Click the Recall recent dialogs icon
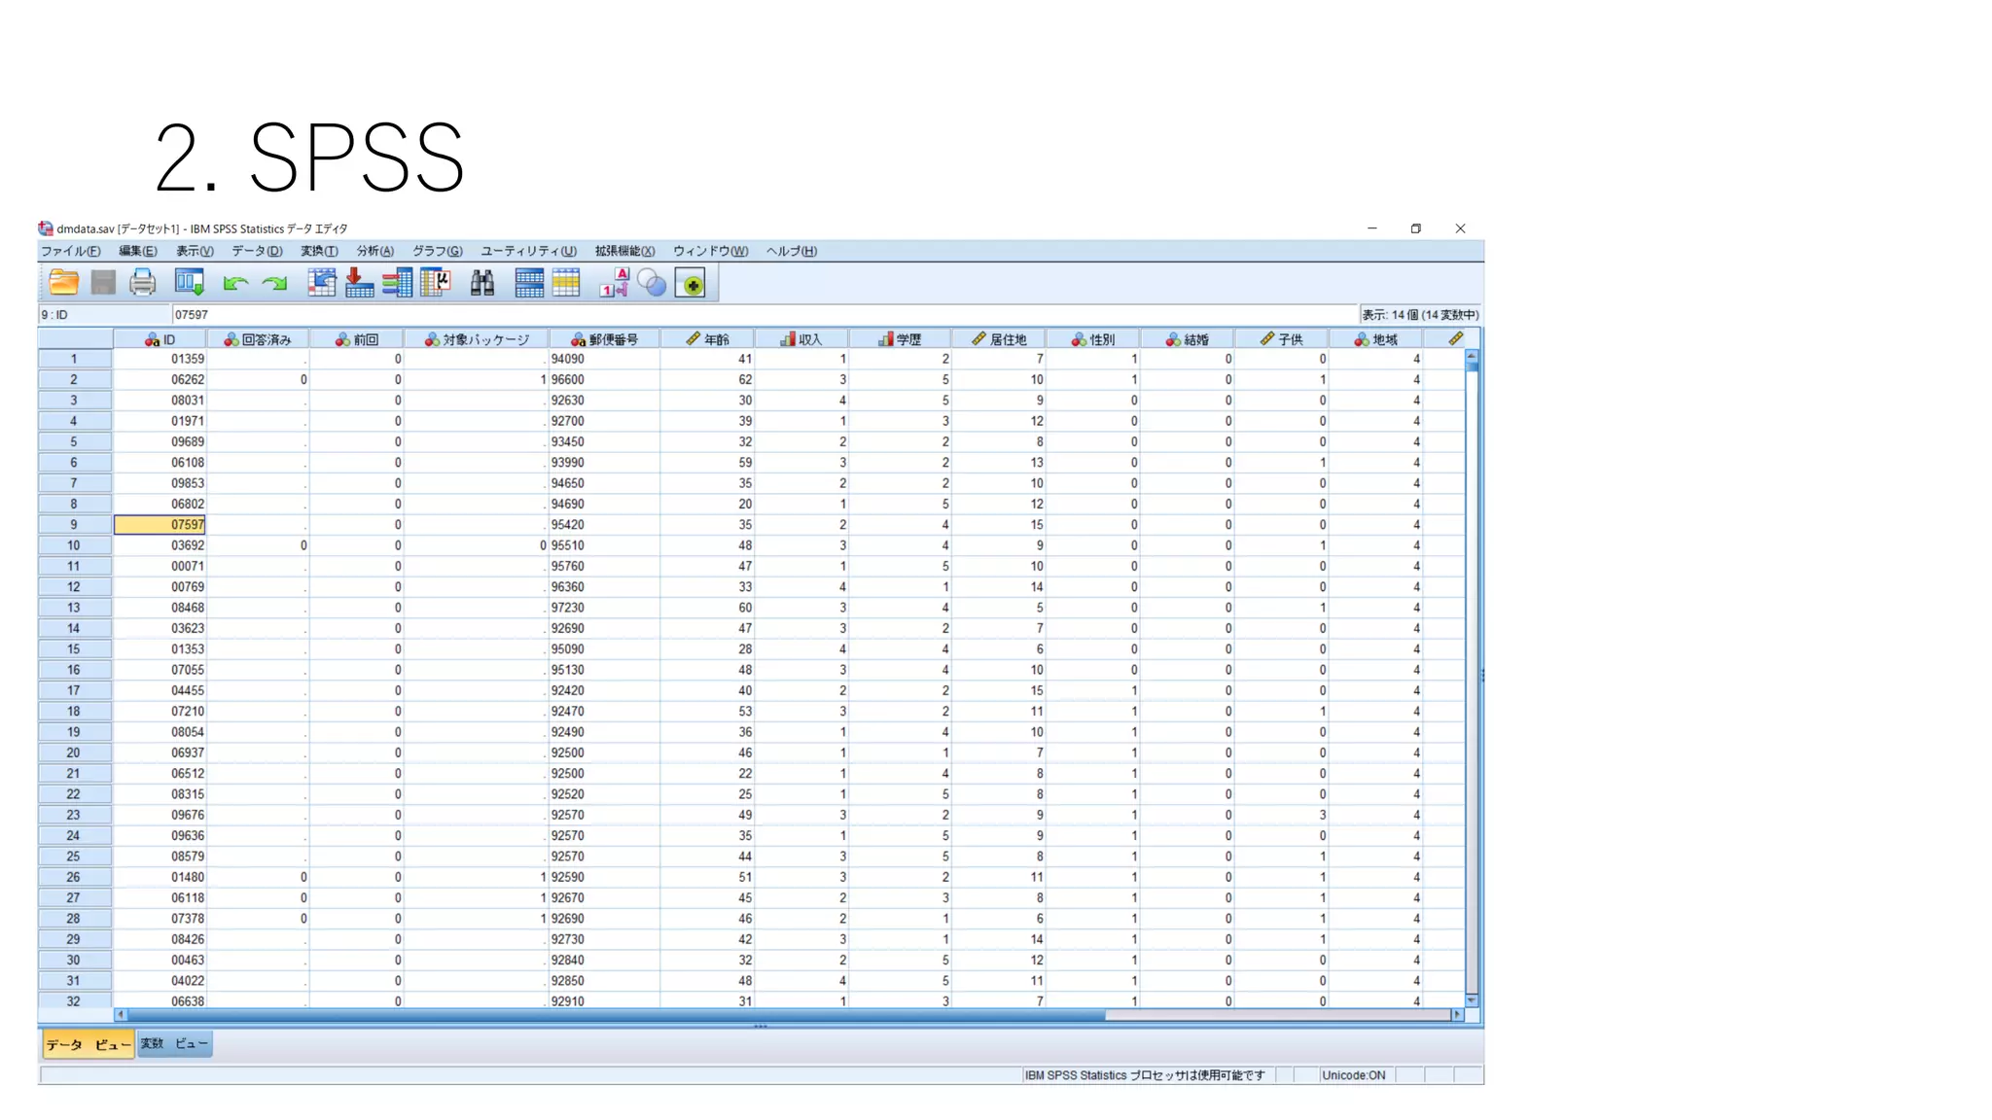This screenshot has height=1120, width=1992. point(189,283)
